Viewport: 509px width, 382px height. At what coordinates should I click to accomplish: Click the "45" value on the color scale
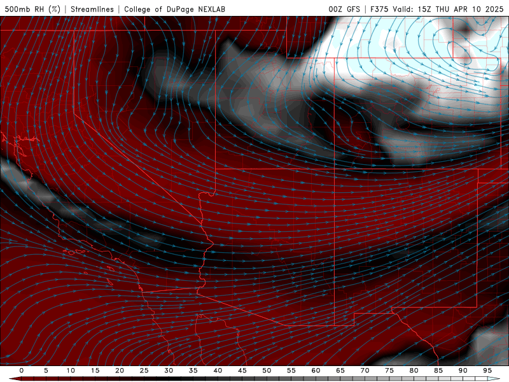coord(242,371)
